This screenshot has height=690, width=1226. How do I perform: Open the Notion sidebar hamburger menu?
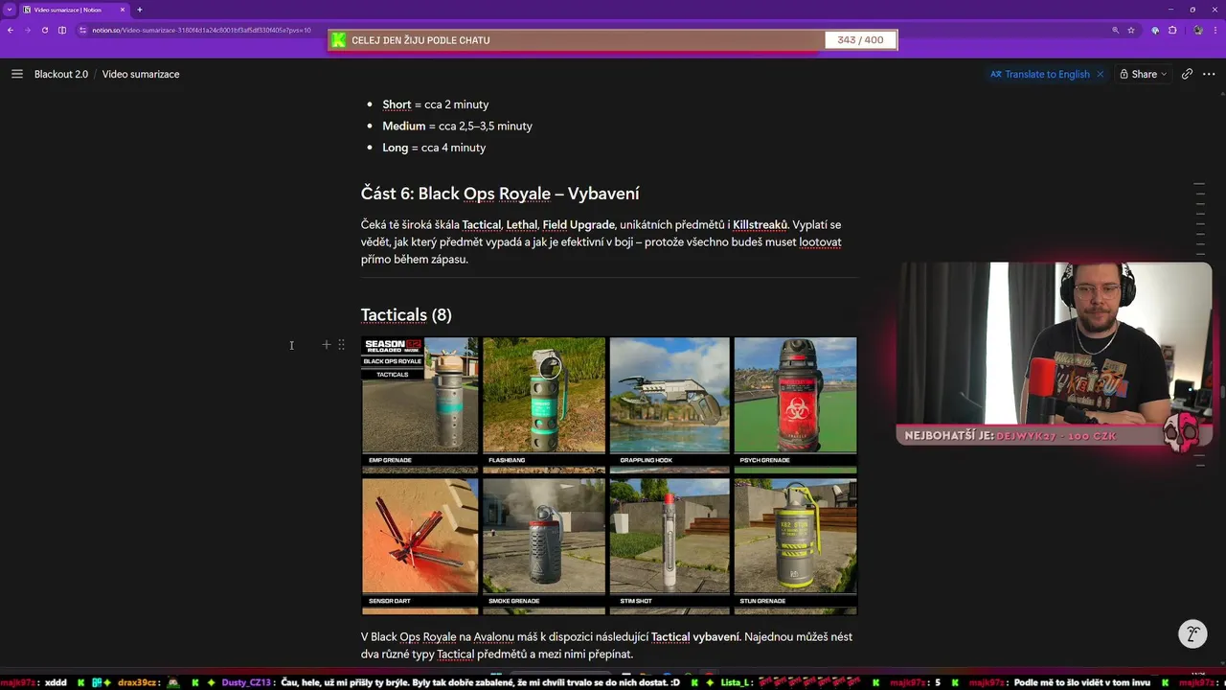16,74
